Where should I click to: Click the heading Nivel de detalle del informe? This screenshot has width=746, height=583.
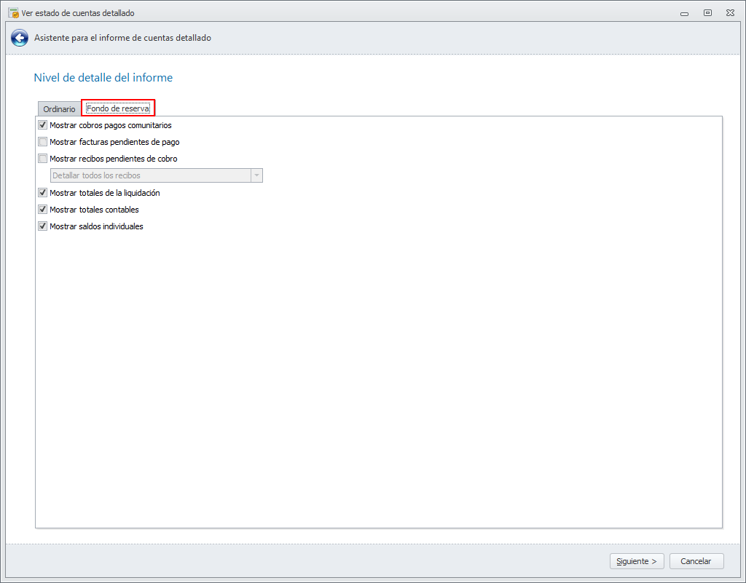103,77
